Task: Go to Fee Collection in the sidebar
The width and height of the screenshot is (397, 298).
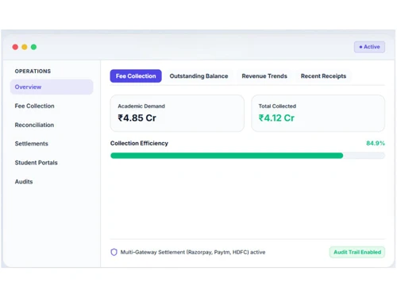Action: (34, 106)
